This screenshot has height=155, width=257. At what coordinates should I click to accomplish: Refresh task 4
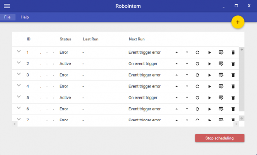coord(197,86)
